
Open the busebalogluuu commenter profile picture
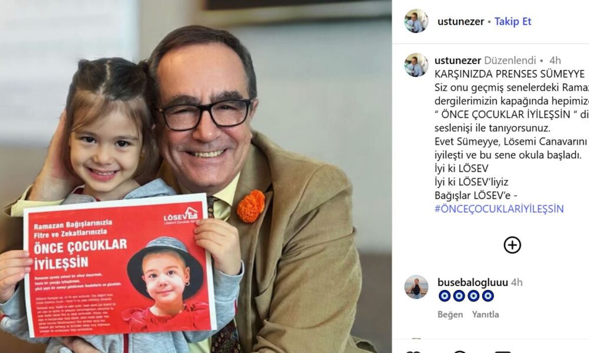[416, 287]
